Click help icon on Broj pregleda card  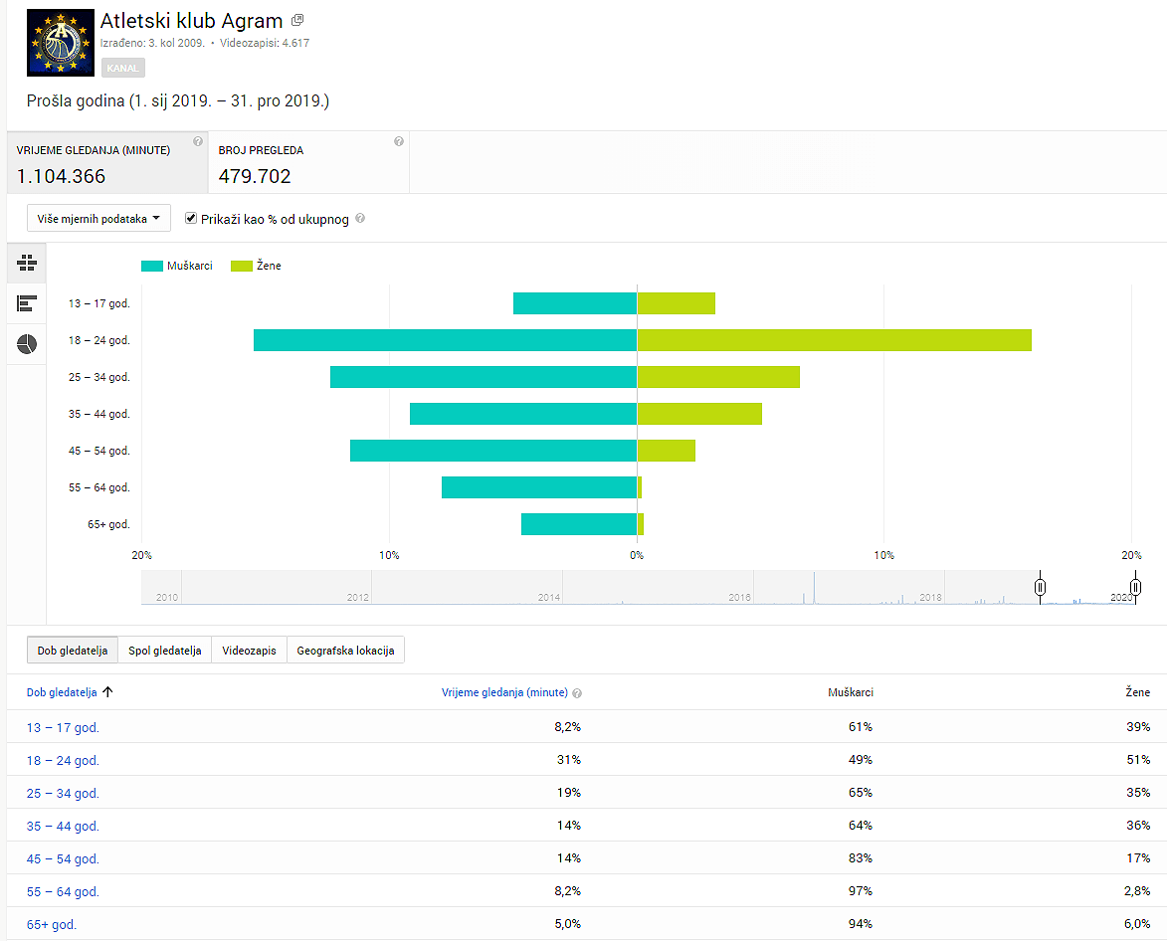399,141
